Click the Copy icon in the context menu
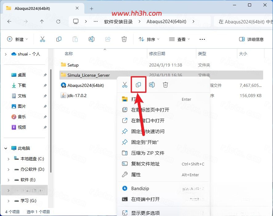Screen dimensions: 273x216 click(x=138, y=85)
